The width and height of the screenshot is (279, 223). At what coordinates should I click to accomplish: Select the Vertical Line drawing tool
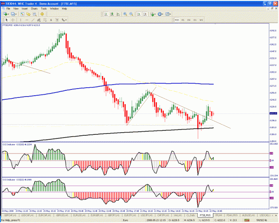point(21,20)
